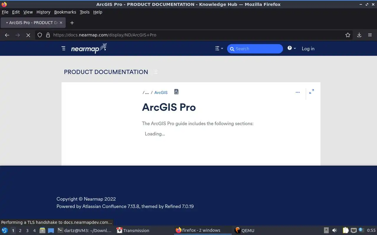Open the help question-mark dropdown
377x235 pixels.
[x=292, y=48]
